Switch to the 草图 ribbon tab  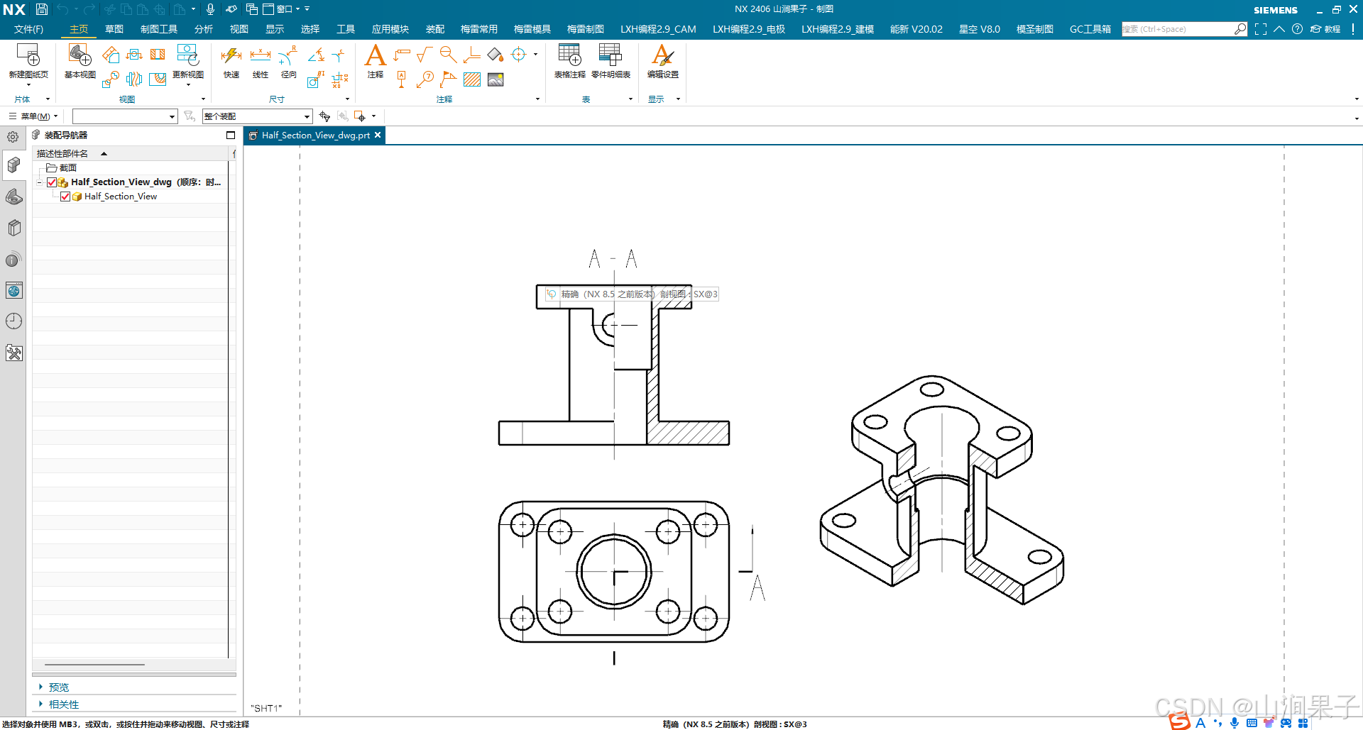point(114,29)
